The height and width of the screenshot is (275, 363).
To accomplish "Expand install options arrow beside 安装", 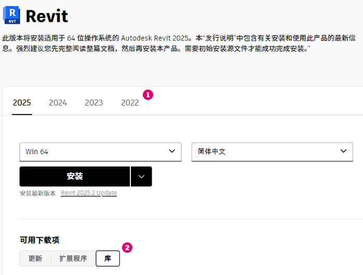I will (141, 177).
